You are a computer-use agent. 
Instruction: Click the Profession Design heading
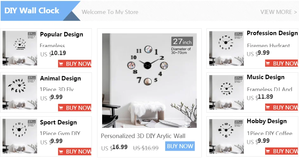pyautogui.click(x=272, y=33)
